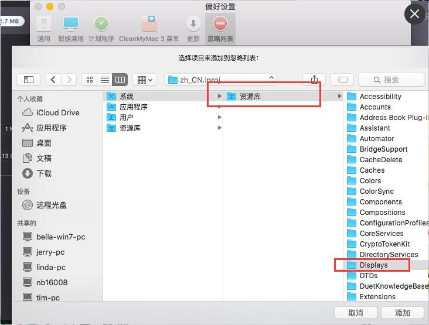Open the 计划程序 scheduler icon
Image resolution: width=429 pixels, height=325 pixels.
tap(101, 28)
